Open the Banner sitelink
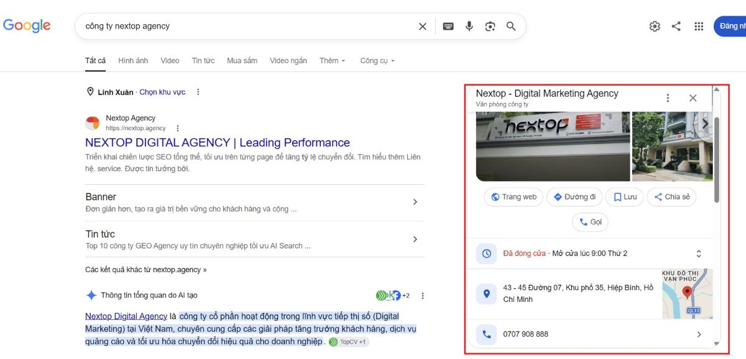The width and height of the screenshot is (746, 359). coord(101,197)
